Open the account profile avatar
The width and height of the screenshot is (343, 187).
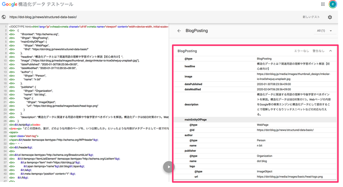[332, 4]
